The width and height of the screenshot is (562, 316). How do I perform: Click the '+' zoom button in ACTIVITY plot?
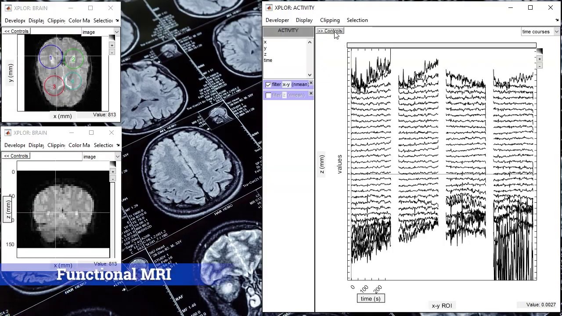click(540, 59)
